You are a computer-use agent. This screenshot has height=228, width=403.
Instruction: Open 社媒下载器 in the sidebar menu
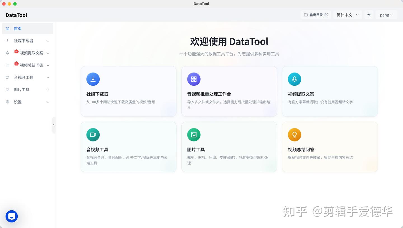pyautogui.click(x=28, y=41)
